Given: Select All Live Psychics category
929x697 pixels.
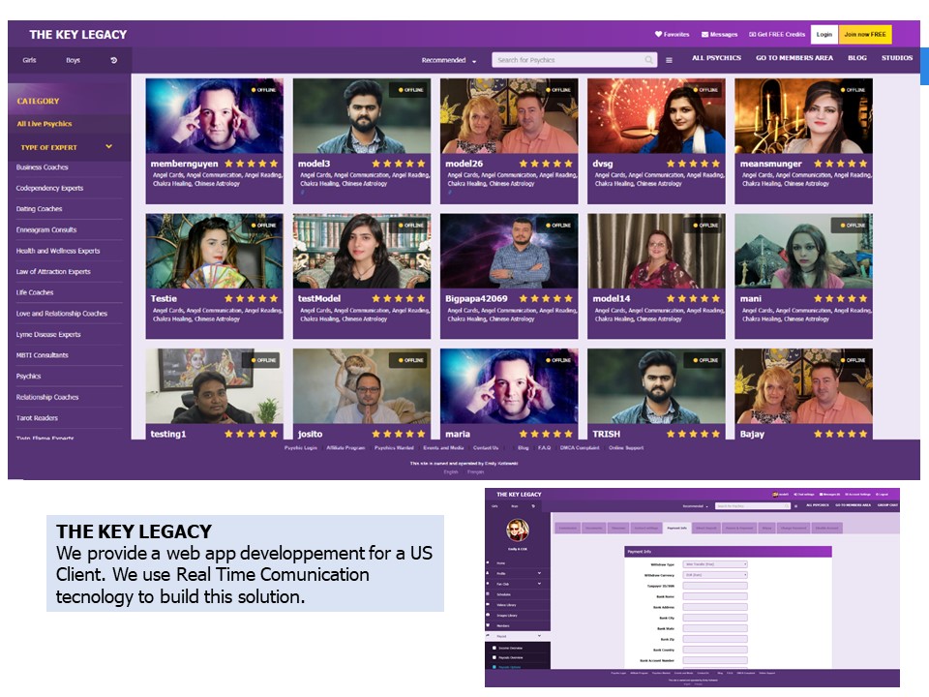Looking at the screenshot, I should (x=45, y=124).
